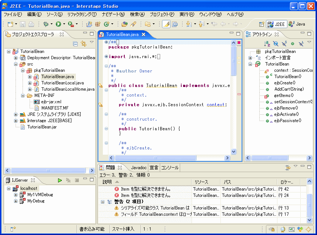317x235 pixels.
Task: Click the Save floppy disk icon
Action: coord(23,24)
